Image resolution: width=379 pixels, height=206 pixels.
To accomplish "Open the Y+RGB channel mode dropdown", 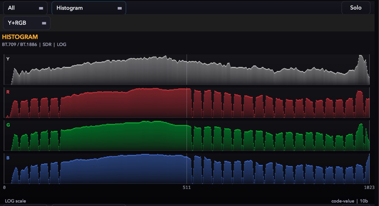I will pos(27,23).
